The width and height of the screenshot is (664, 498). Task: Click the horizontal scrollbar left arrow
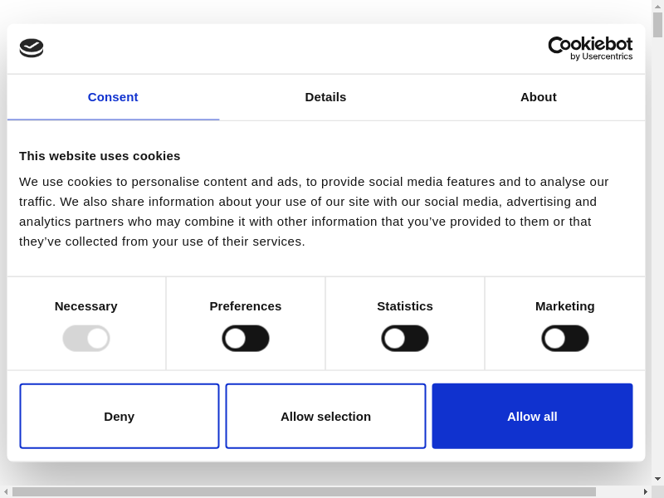pos(6,491)
